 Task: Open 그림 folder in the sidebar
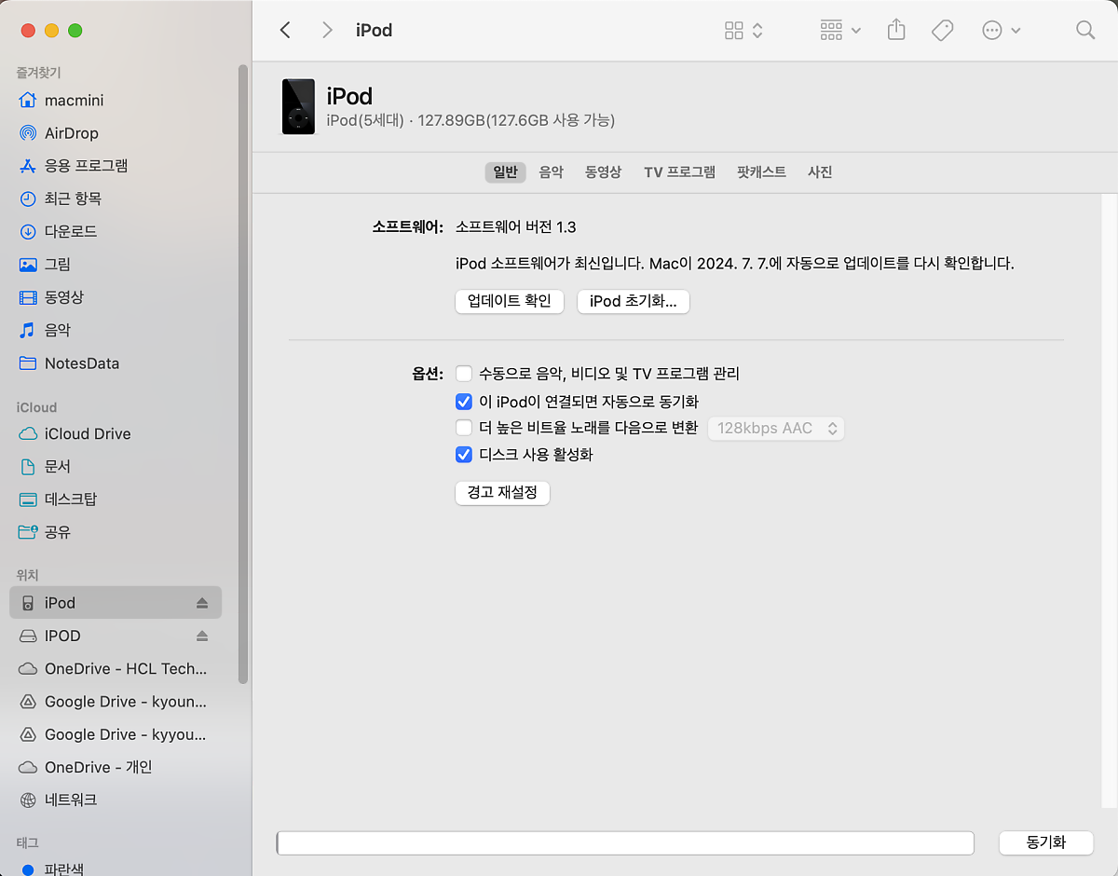coord(116,265)
